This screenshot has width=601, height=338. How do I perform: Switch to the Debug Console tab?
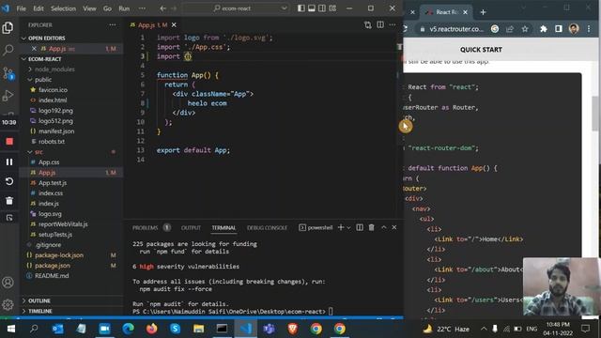tap(267, 227)
